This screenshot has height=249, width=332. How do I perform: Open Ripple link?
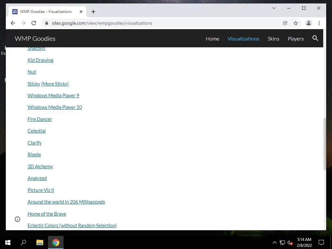coord(34,155)
